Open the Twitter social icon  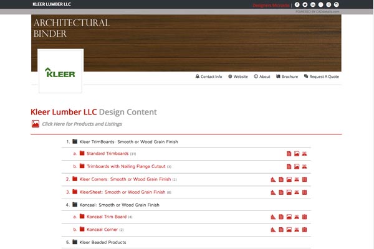point(305,4)
